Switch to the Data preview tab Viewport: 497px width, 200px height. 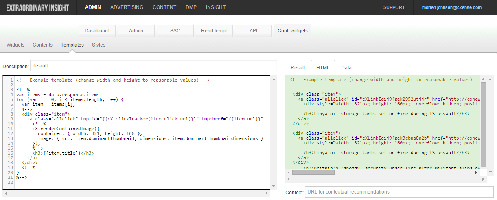346,68
